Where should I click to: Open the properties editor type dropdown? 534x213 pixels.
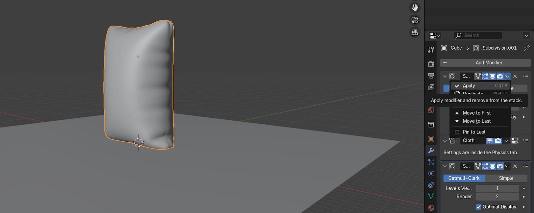[435, 36]
